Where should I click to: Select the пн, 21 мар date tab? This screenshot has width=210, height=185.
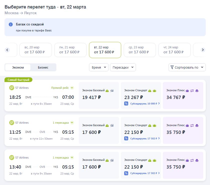pos(70,50)
